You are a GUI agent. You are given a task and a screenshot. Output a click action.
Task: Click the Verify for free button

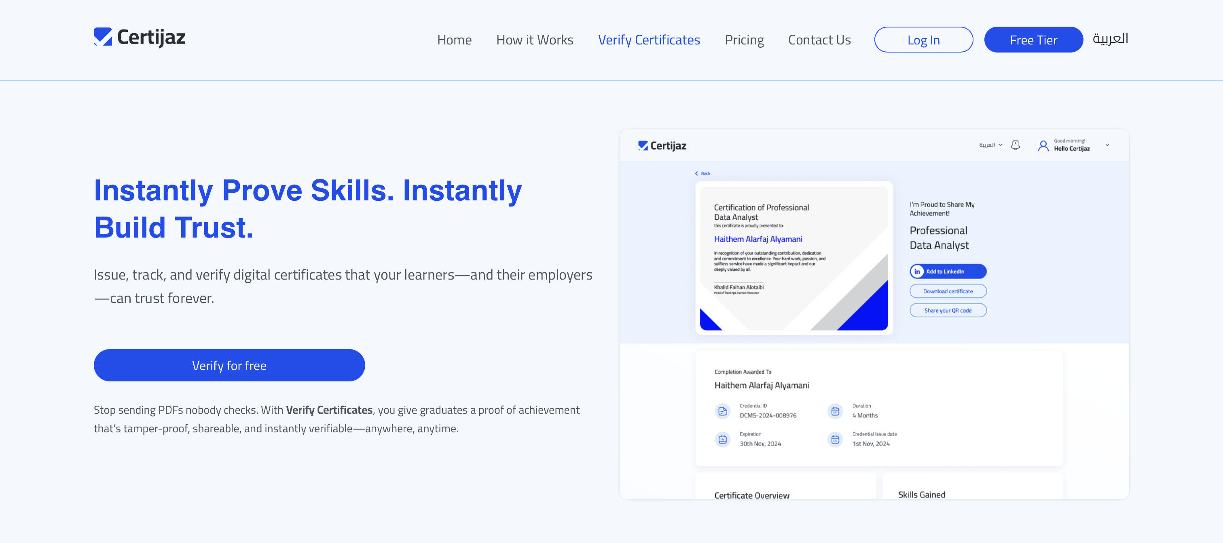(x=229, y=365)
